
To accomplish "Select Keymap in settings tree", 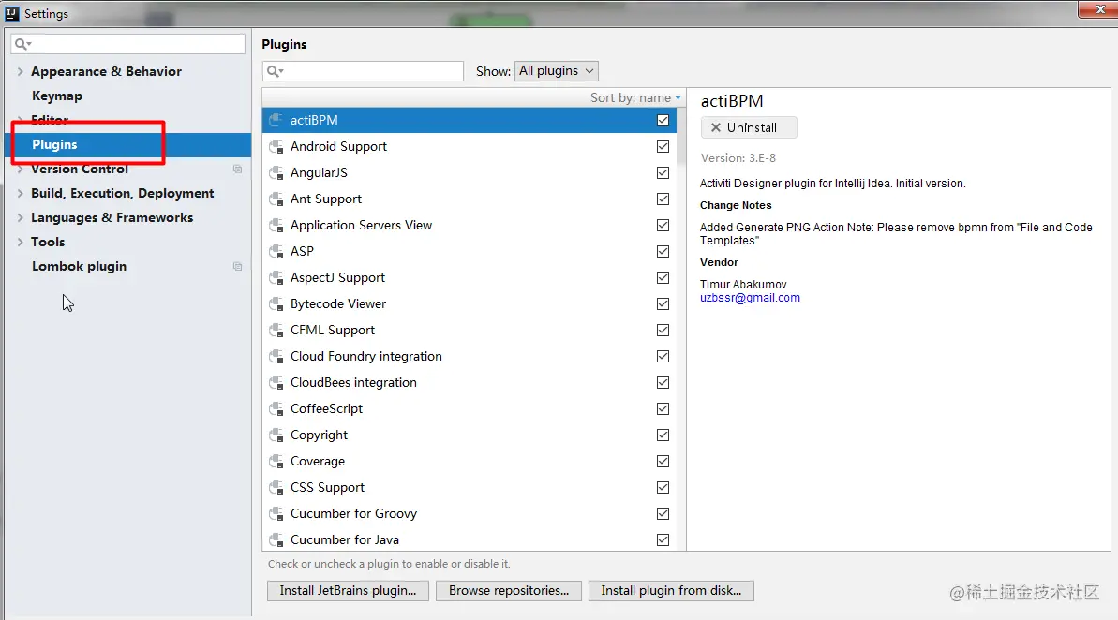I will point(57,96).
